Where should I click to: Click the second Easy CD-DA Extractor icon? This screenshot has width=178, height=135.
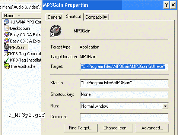6,41
